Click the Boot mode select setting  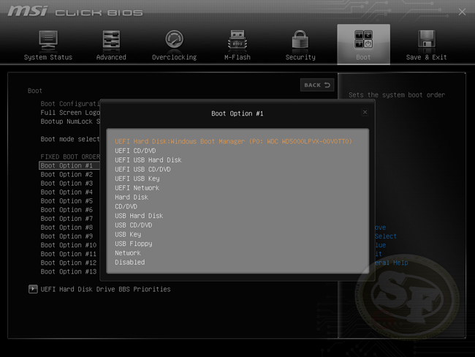70,139
